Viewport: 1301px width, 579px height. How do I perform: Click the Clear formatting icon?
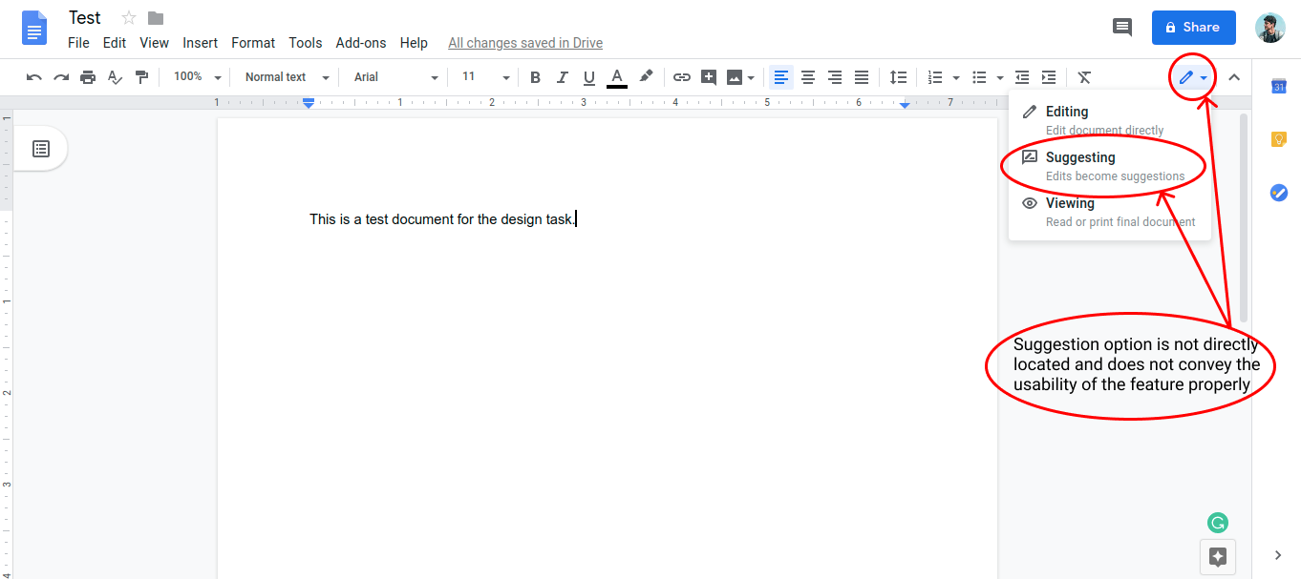point(1084,77)
